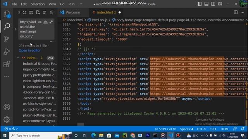Image resolution: width=248 pixels, height=139 pixels.
Task: Click line number 5325 in gutter
Action: click(66, 79)
